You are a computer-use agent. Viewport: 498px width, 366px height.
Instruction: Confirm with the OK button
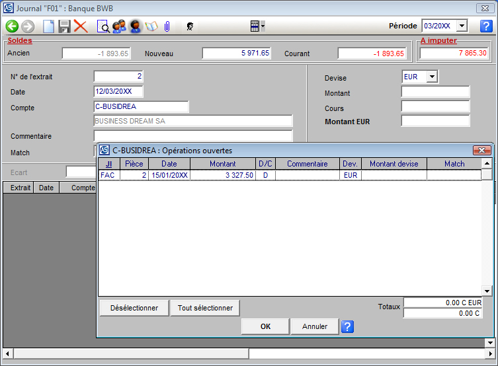coord(265,326)
